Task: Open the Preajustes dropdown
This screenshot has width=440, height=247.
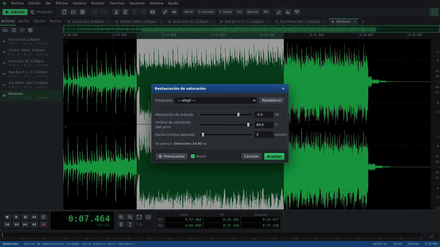Action: pos(216,100)
